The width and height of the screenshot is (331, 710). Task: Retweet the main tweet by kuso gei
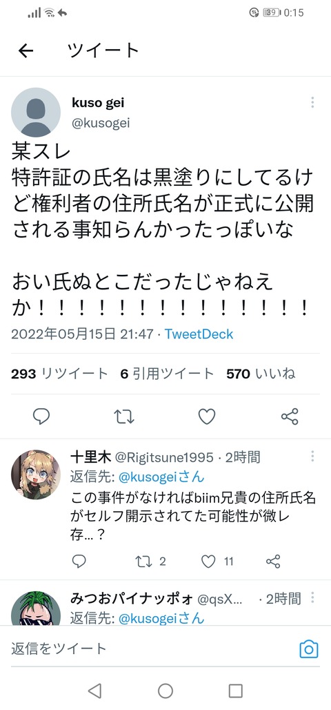tap(124, 416)
